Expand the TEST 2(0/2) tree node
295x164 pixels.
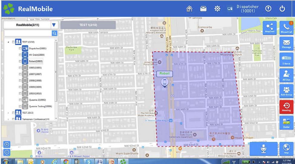point(8,113)
